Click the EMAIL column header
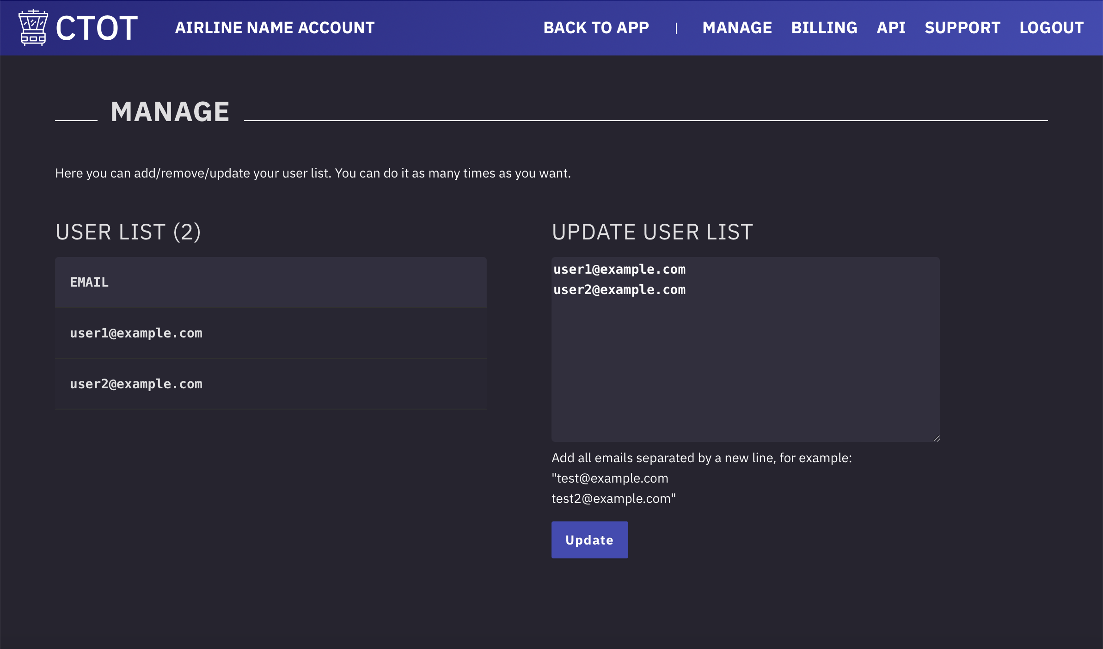The width and height of the screenshot is (1103, 649). click(x=89, y=282)
